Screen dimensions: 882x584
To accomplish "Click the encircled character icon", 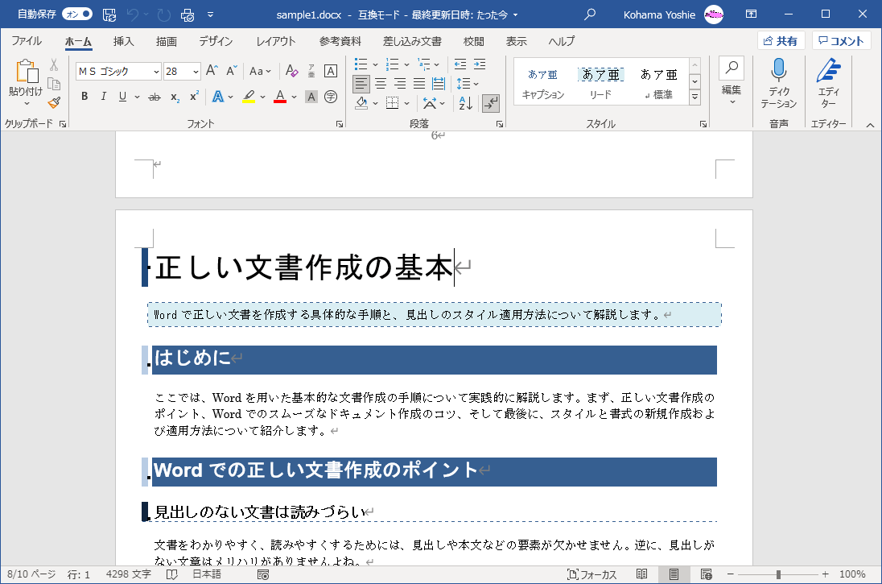I will [x=331, y=97].
